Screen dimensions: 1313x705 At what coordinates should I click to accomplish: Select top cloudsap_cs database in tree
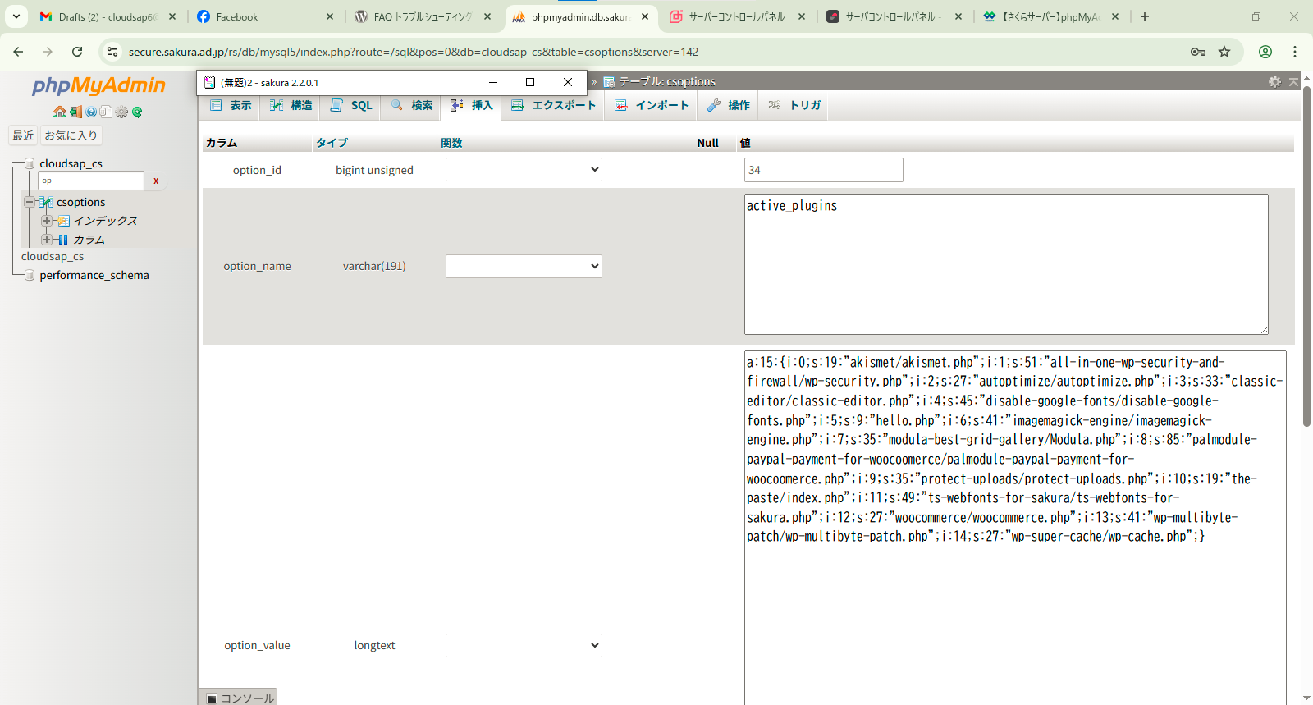click(x=71, y=163)
